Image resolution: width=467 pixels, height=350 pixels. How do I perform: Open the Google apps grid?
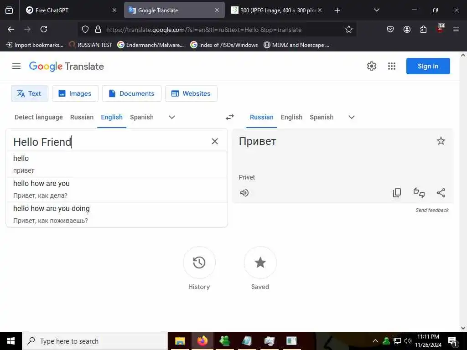[x=392, y=66]
